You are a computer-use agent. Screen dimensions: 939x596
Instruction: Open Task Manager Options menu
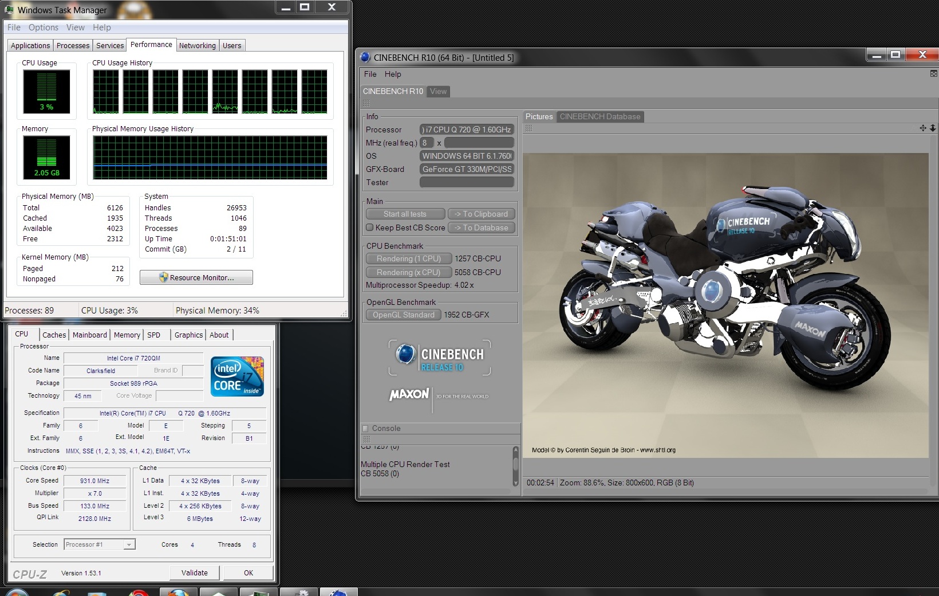(x=44, y=28)
